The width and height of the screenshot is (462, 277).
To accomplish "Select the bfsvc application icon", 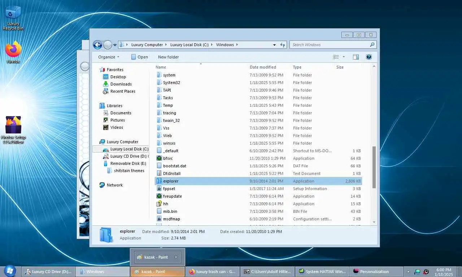I will (159, 158).
